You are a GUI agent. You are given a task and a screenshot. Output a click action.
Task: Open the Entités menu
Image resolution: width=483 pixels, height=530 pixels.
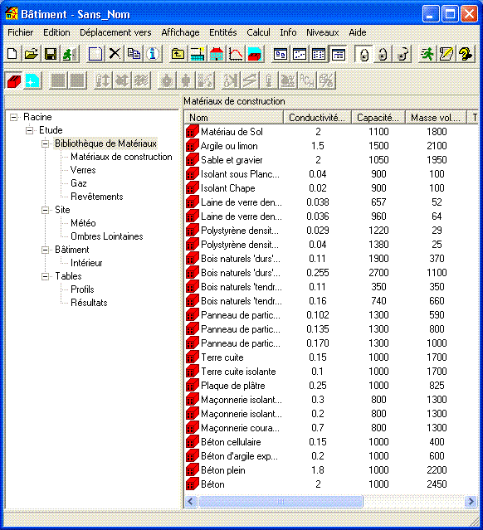coord(223,32)
